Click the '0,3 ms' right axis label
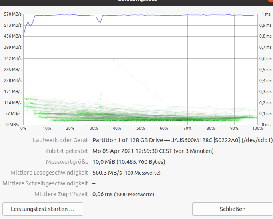This screenshot has width=273, height=219. coord(265,92)
